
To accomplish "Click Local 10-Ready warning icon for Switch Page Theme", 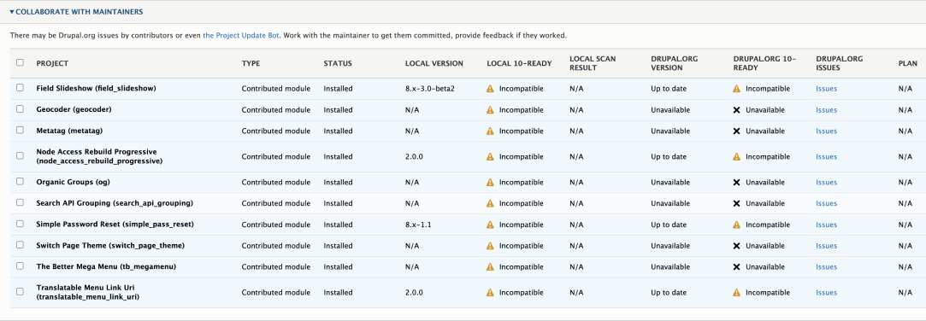I will [490, 246].
